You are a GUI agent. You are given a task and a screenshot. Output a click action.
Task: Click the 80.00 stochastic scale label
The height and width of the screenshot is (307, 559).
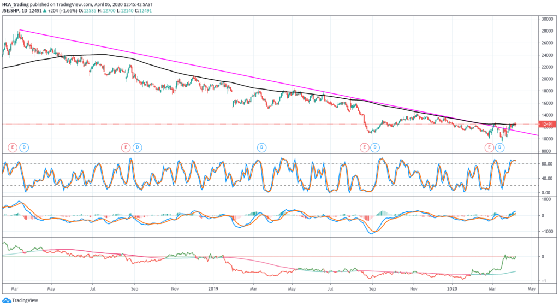(546, 164)
